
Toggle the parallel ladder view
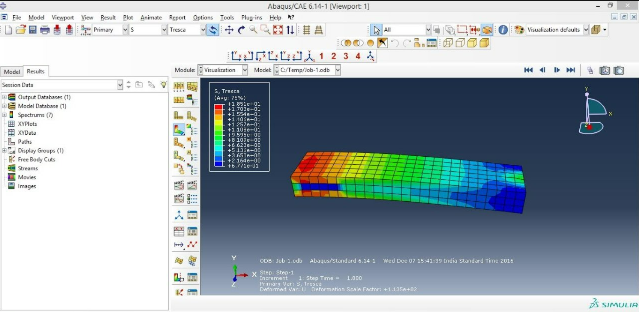pyautogui.click(x=307, y=30)
